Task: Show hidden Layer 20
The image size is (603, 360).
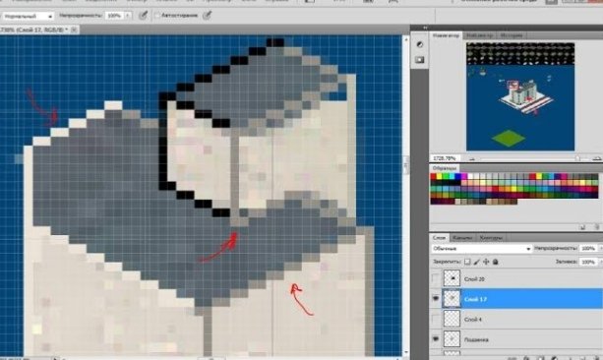Action: 436,278
